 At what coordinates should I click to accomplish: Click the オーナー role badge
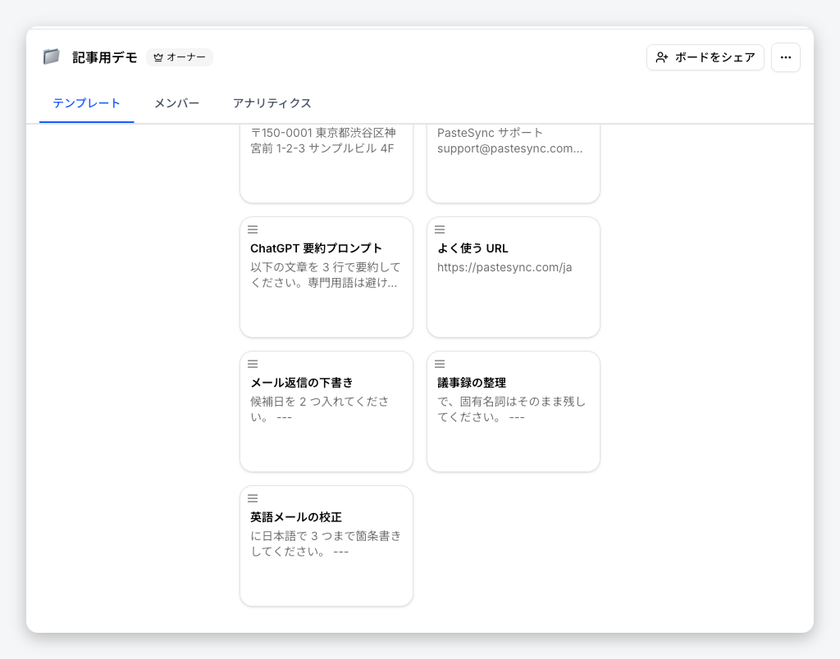tap(180, 57)
